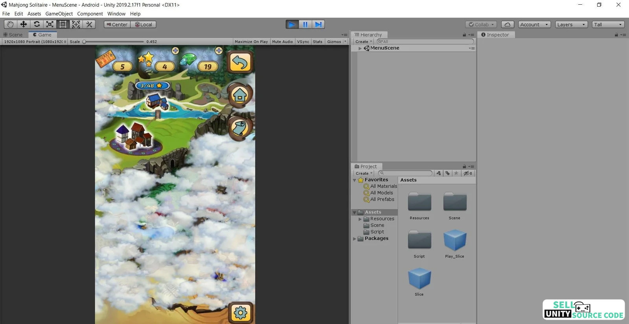
Task: Open the Layers dropdown
Action: pyautogui.click(x=571, y=24)
